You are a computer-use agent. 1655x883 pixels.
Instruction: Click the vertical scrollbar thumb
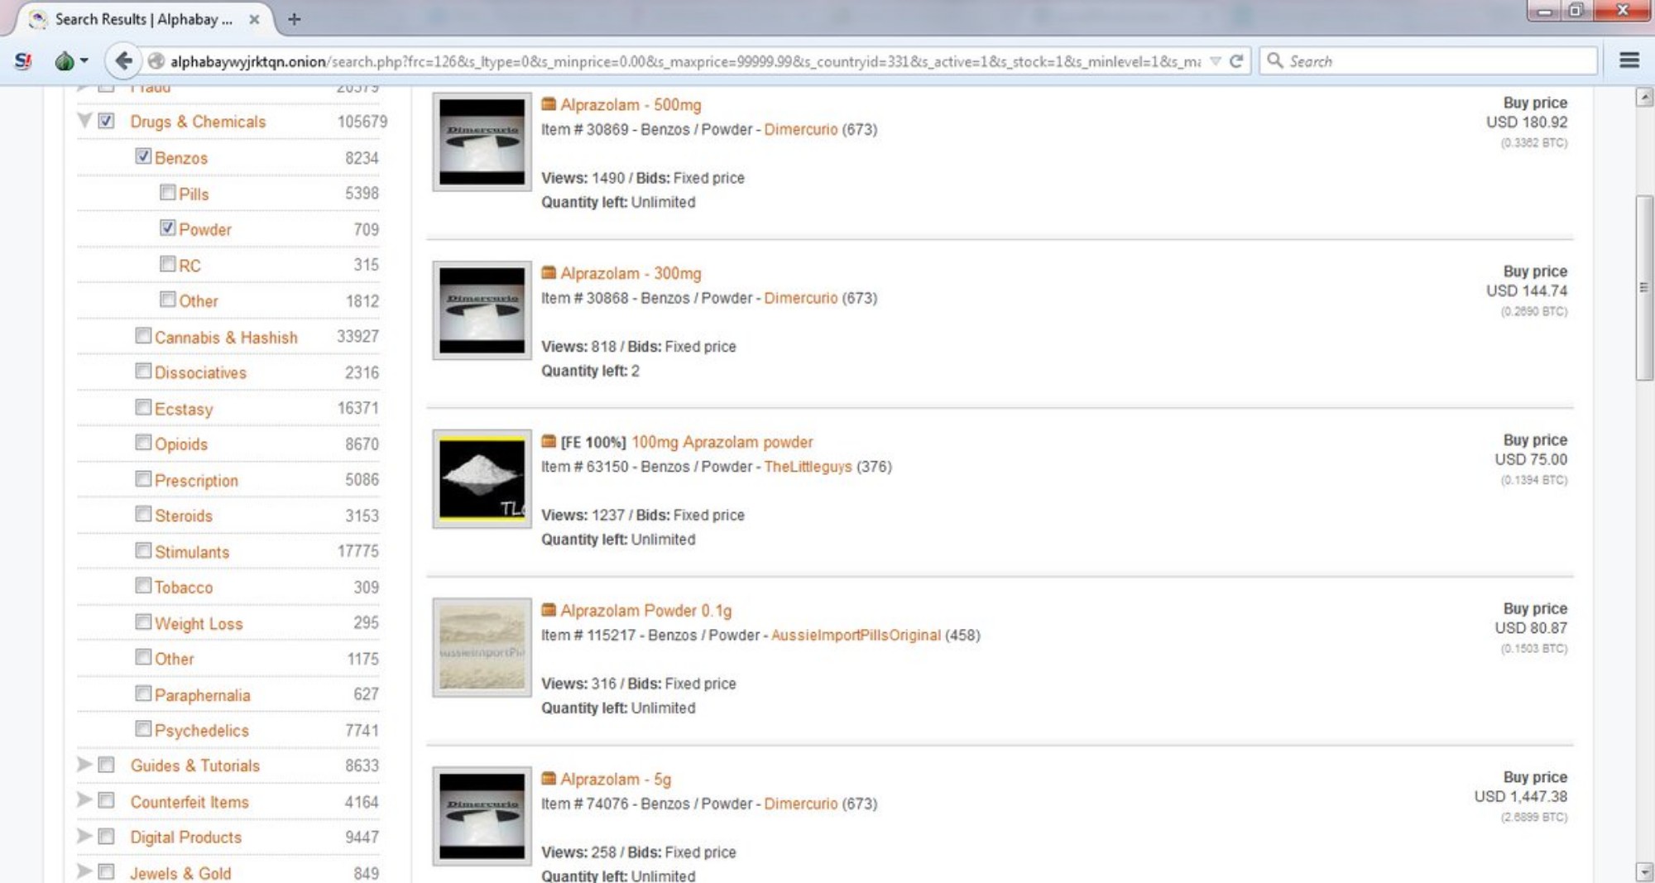[x=1644, y=287]
